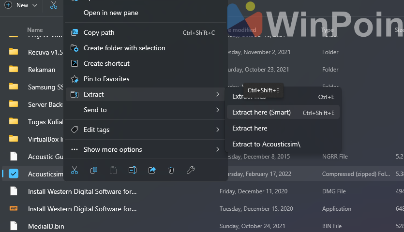The image size is (404, 232).
Task: Click the Delete trash icon in context menu
Action: click(171, 170)
